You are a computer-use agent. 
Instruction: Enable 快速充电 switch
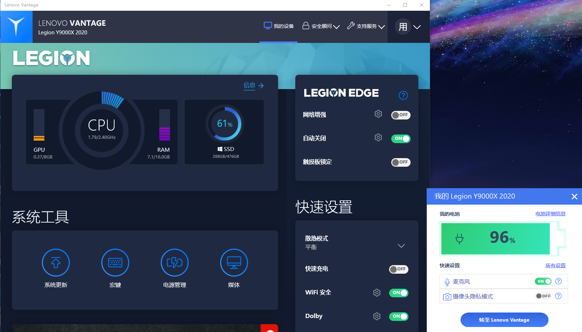coord(399,269)
